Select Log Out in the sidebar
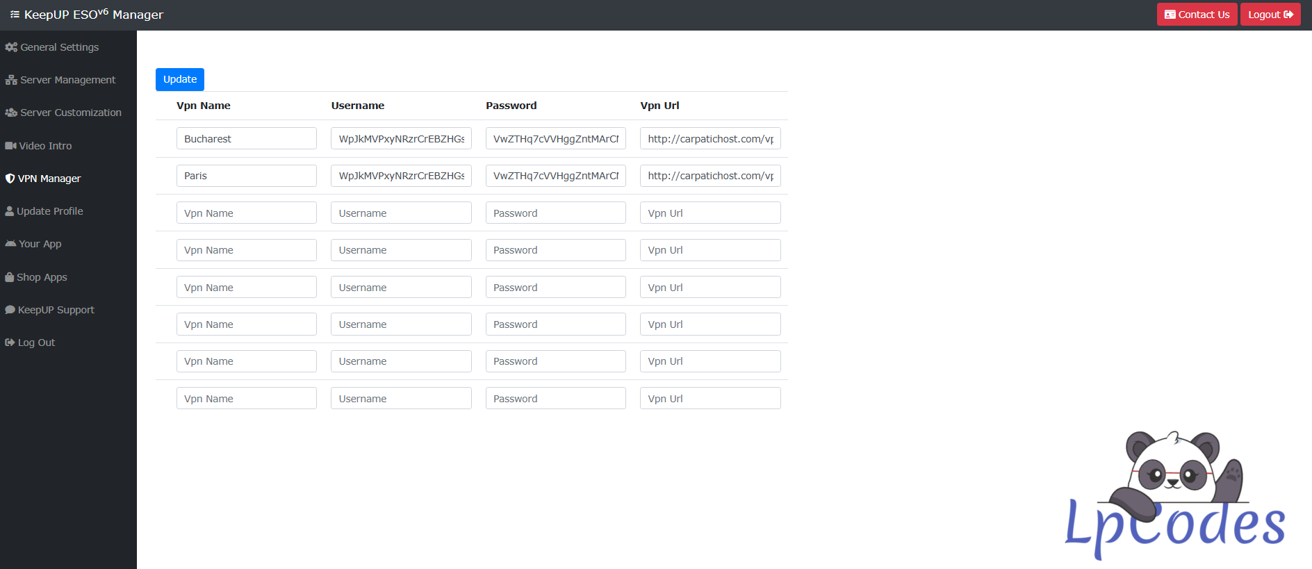Viewport: 1312px width, 569px height. click(x=36, y=343)
